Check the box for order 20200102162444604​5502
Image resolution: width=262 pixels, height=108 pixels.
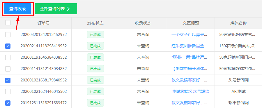pos(8,92)
